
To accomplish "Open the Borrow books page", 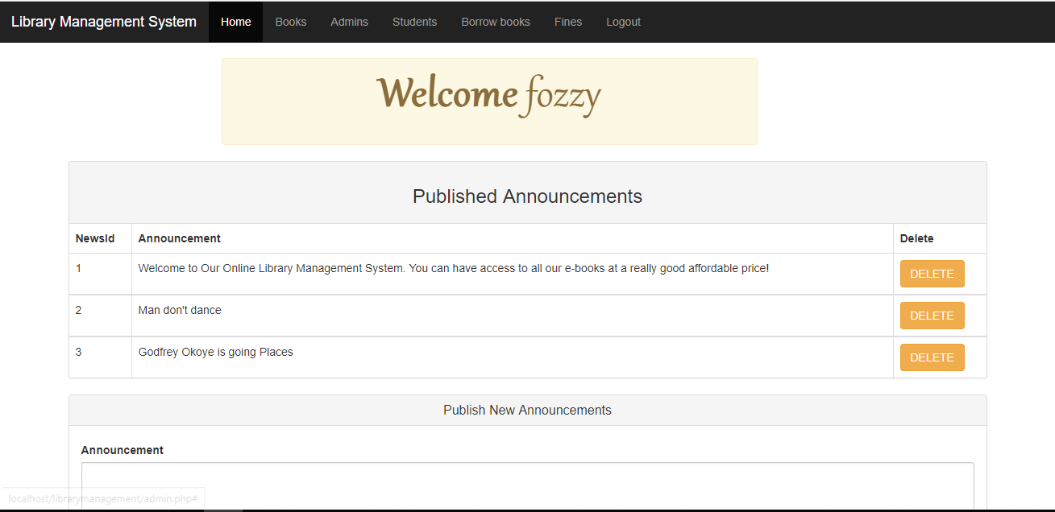I will (x=496, y=22).
